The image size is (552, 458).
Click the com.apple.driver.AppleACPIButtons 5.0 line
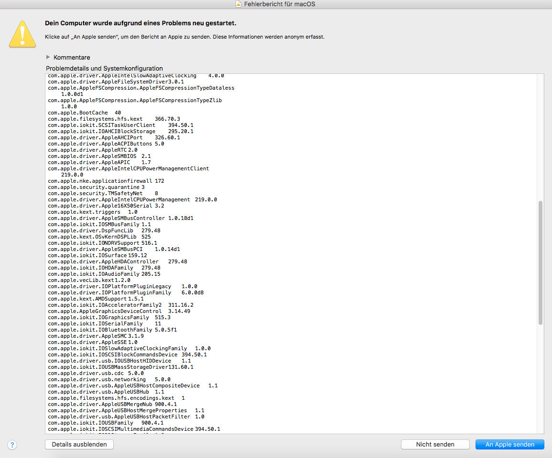106,144
